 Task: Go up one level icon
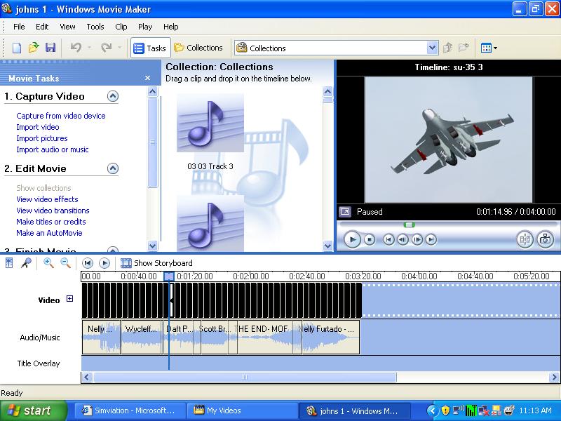pos(447,48)
